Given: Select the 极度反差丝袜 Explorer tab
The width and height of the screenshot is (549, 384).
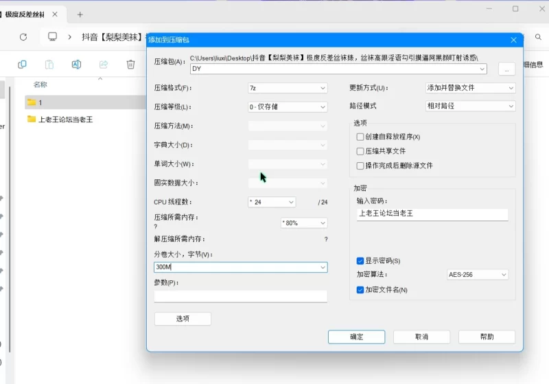Looking at the screenshot, I should [25, 14].
